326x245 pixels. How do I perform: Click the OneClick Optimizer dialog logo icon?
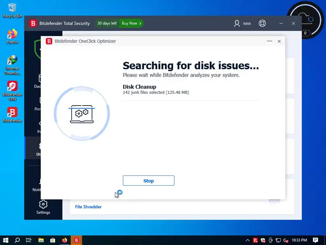click(49, 41)
